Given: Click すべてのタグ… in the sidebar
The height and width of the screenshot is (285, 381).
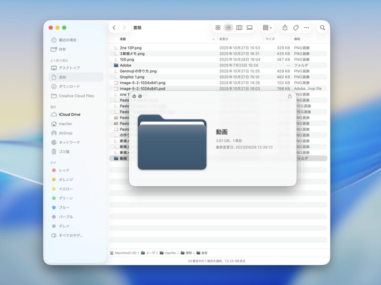Looking at the screenshot, I should pos(69,235).
